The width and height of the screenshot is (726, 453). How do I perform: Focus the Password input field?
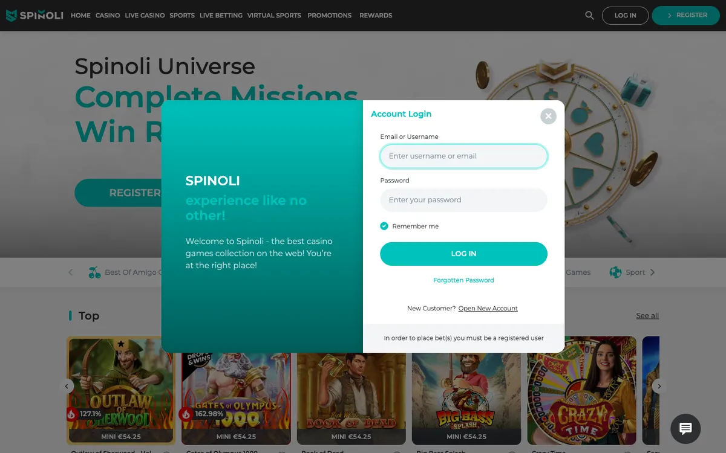pos(463,200)
